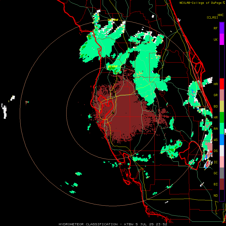The width and height of the screenshot is (226, 226).
Task: Pick the khaki BD legend color swatch
Action: [x=222, y=106]
